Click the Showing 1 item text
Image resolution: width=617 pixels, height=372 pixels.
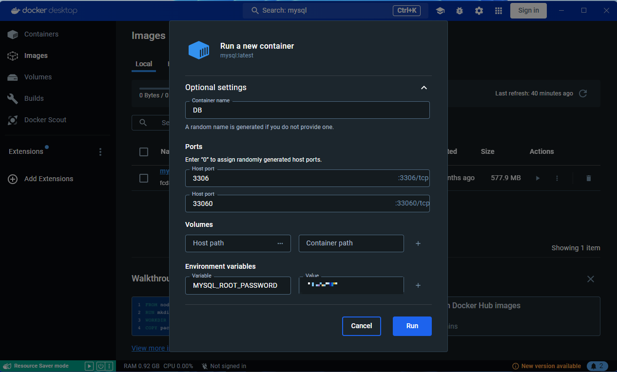pyautogui.click(x=576, y=248)
